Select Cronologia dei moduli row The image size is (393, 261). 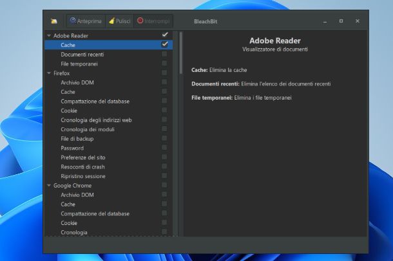[x=108, y=129]
